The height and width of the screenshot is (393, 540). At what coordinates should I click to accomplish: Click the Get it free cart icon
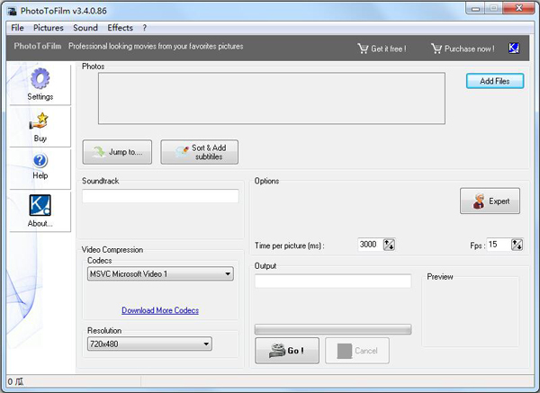[363, 49]
